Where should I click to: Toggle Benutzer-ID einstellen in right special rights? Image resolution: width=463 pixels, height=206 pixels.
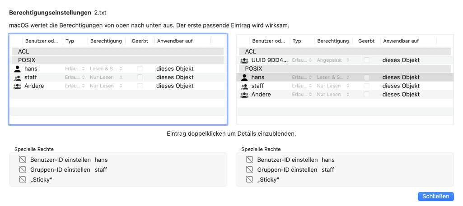click(x=249, y=160)
